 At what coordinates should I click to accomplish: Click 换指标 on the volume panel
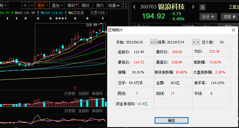coord(97,93)
